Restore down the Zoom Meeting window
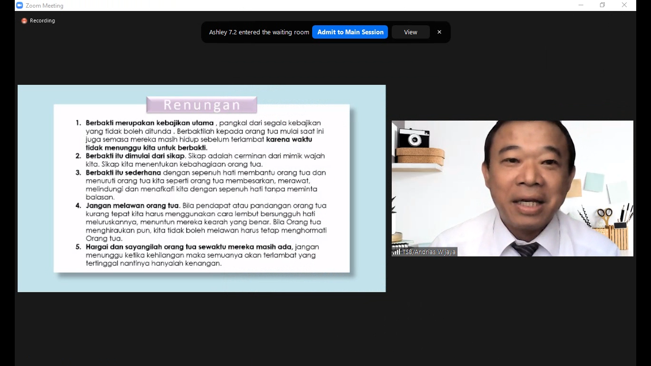 tap(602, 5)
